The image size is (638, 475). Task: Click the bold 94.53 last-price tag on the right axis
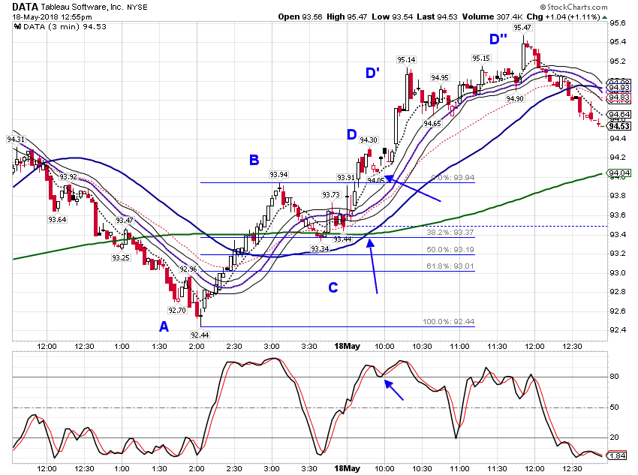pyautogui.click(x=619, y=127)
